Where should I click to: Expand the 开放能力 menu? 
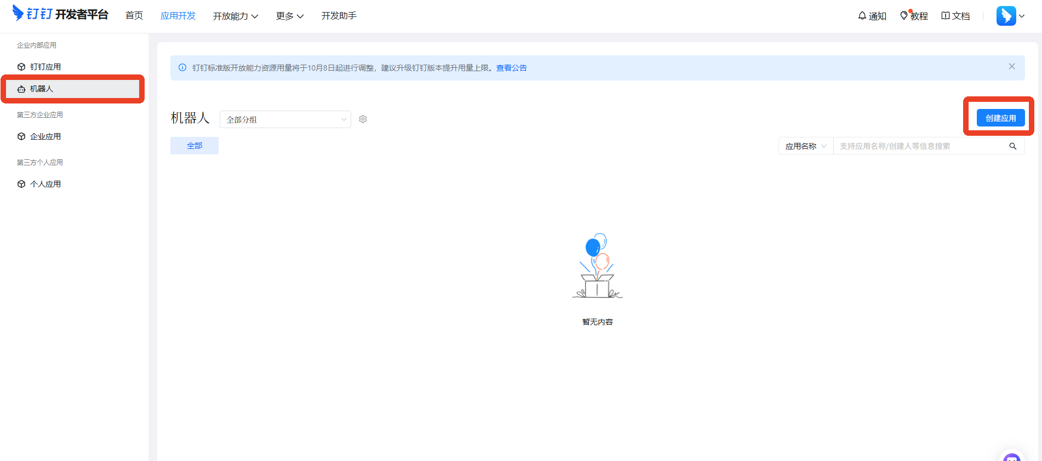[x=235, y=16]
